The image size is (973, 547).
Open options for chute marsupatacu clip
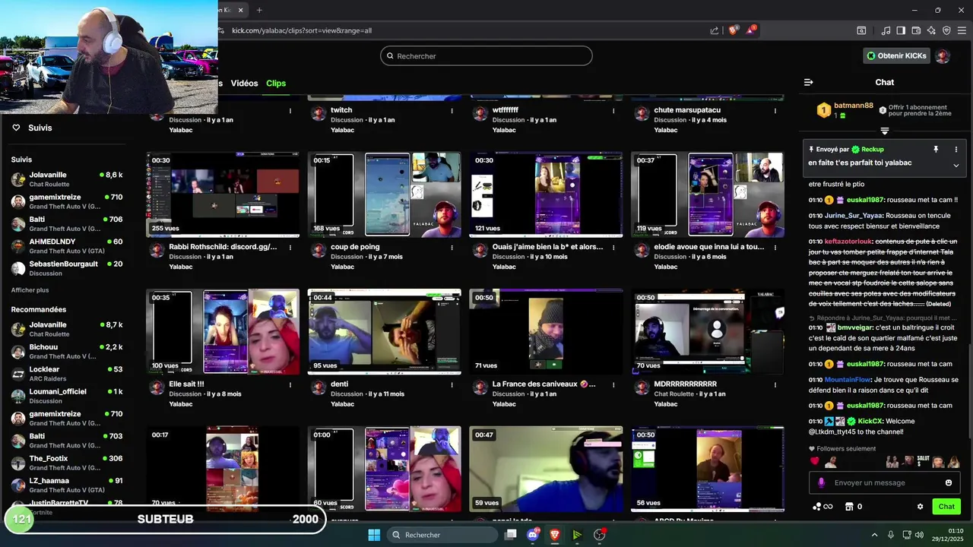(x=775, y=110)
